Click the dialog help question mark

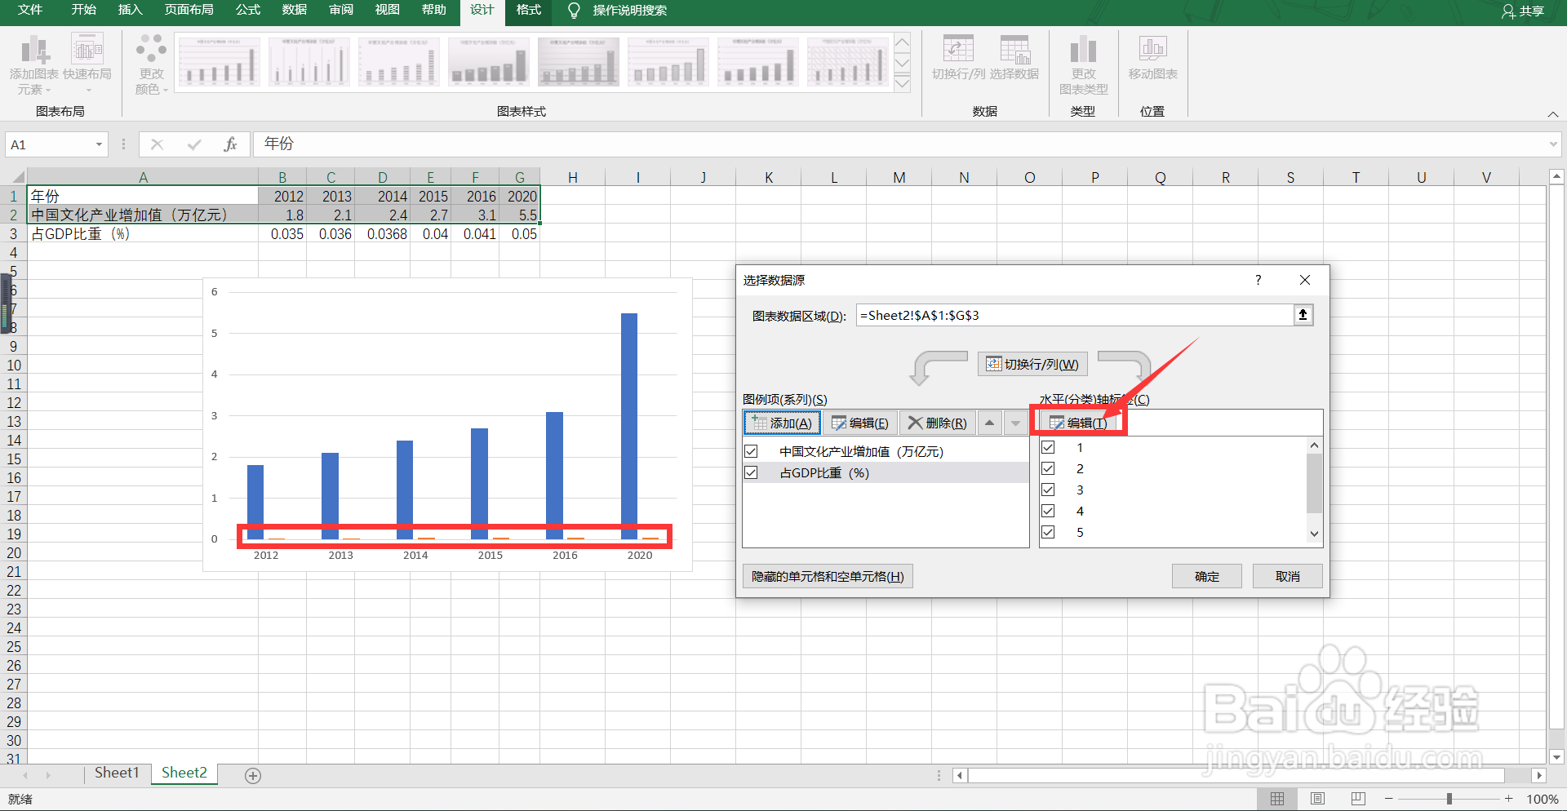pyautogui.click(x=1258, y=280)
